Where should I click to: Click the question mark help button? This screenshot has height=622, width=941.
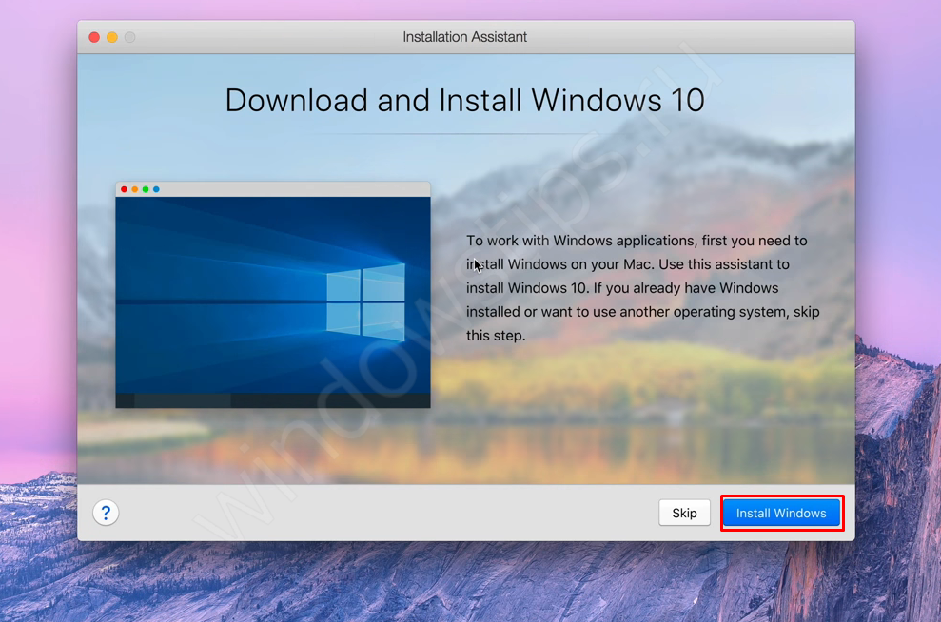(x=106, y=513)
